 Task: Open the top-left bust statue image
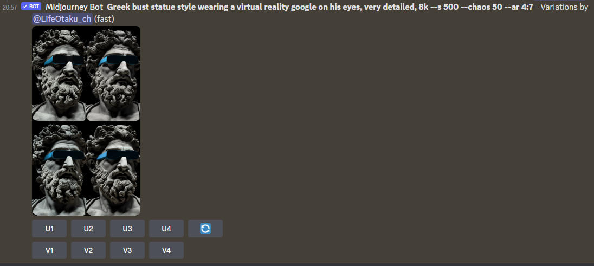pos(59,74)
